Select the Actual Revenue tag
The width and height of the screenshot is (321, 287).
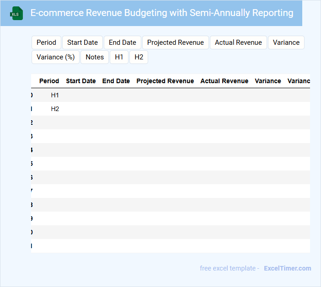(238, 43)
